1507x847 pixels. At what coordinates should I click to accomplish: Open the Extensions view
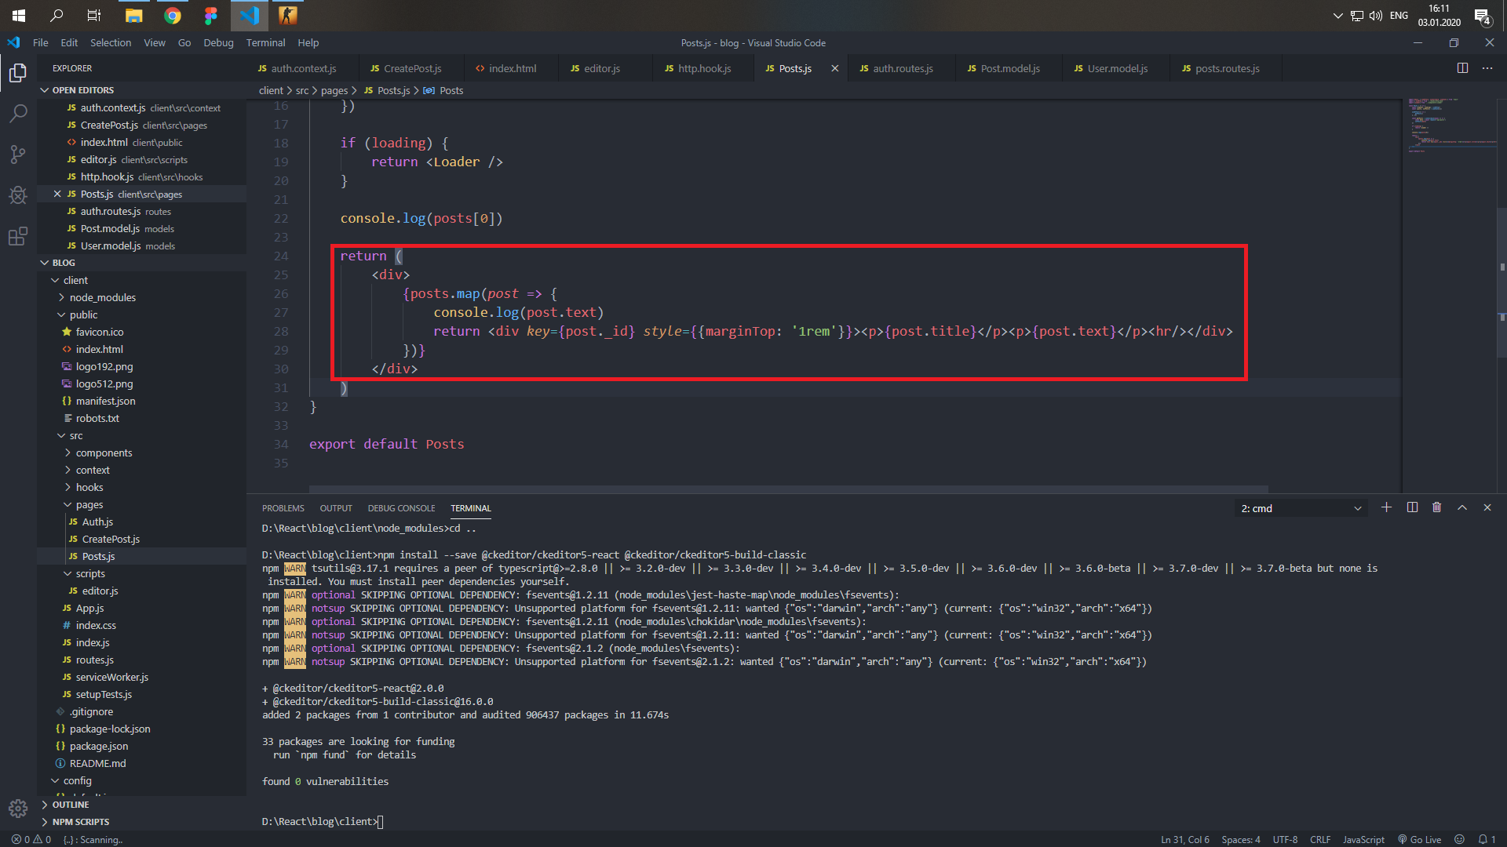(17, 236)
